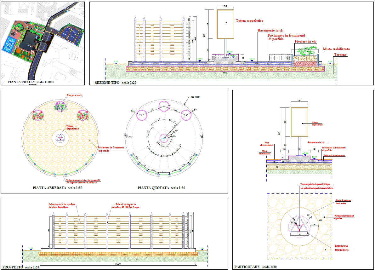Select the 8.00 dimension in Prospetto
Viewport: 375px width, 270px height.
[x=118, y=263]
